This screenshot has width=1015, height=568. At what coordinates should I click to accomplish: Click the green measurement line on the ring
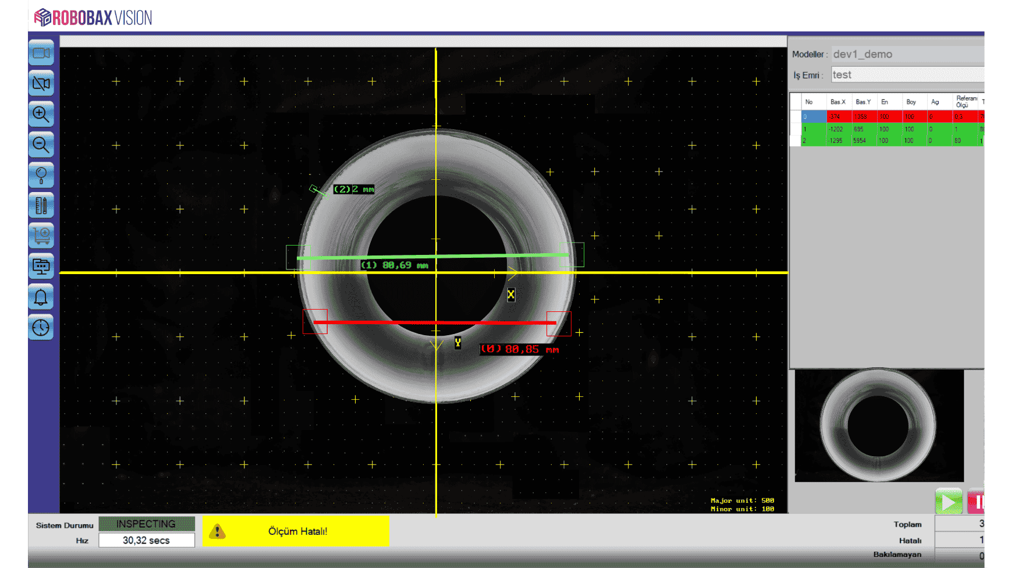433,256
